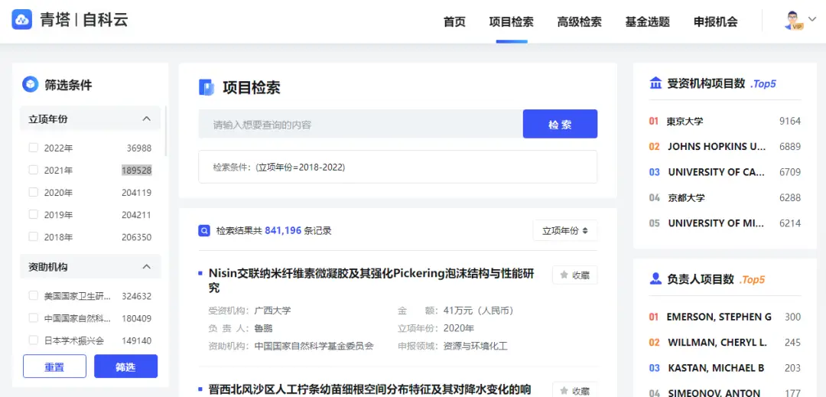This screenshot has width=826, height=397.
Task: Open the user menu arrow beside avatar
Action: 811,19
